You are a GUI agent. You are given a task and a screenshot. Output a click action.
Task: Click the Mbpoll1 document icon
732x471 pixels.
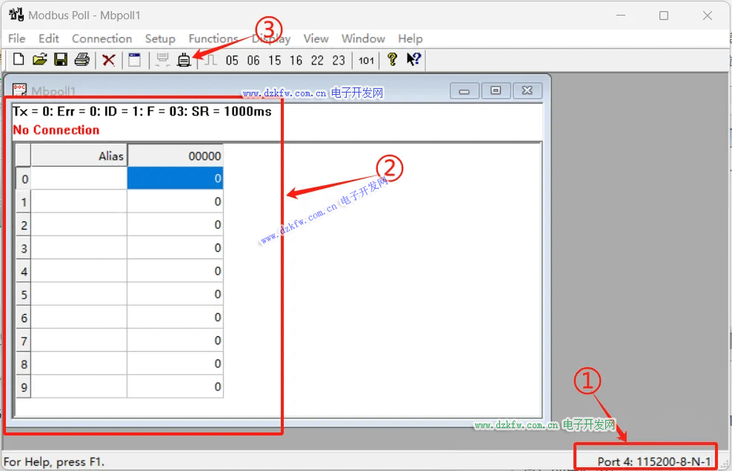pyautogui.click(x=19, y=90)
